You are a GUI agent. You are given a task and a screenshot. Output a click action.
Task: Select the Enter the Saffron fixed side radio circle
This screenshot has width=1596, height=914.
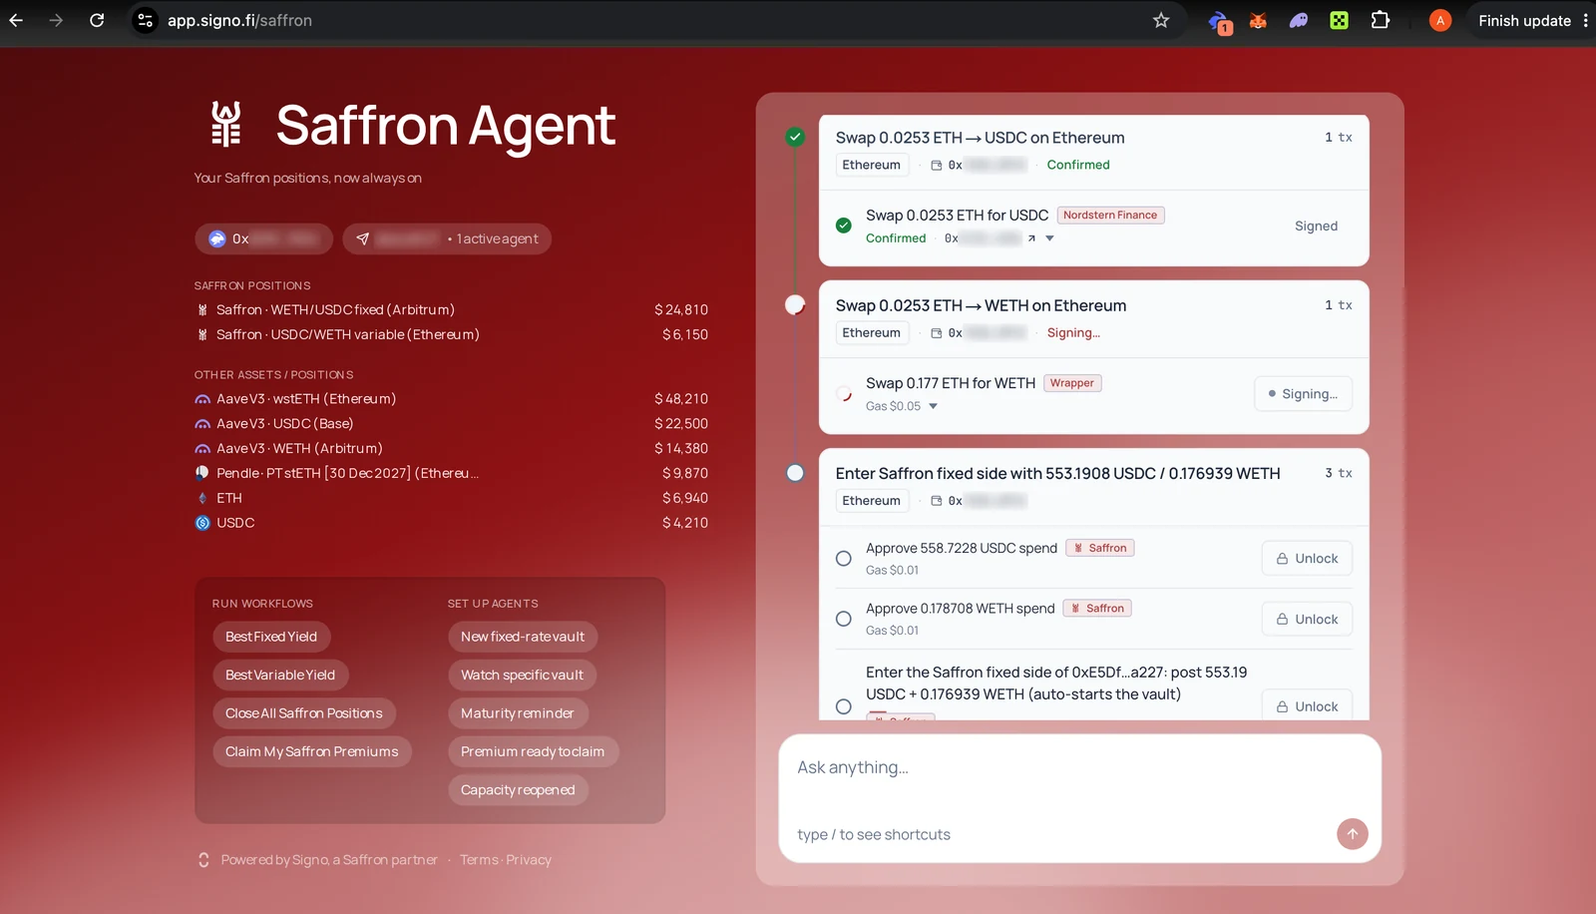pos(844,706)
